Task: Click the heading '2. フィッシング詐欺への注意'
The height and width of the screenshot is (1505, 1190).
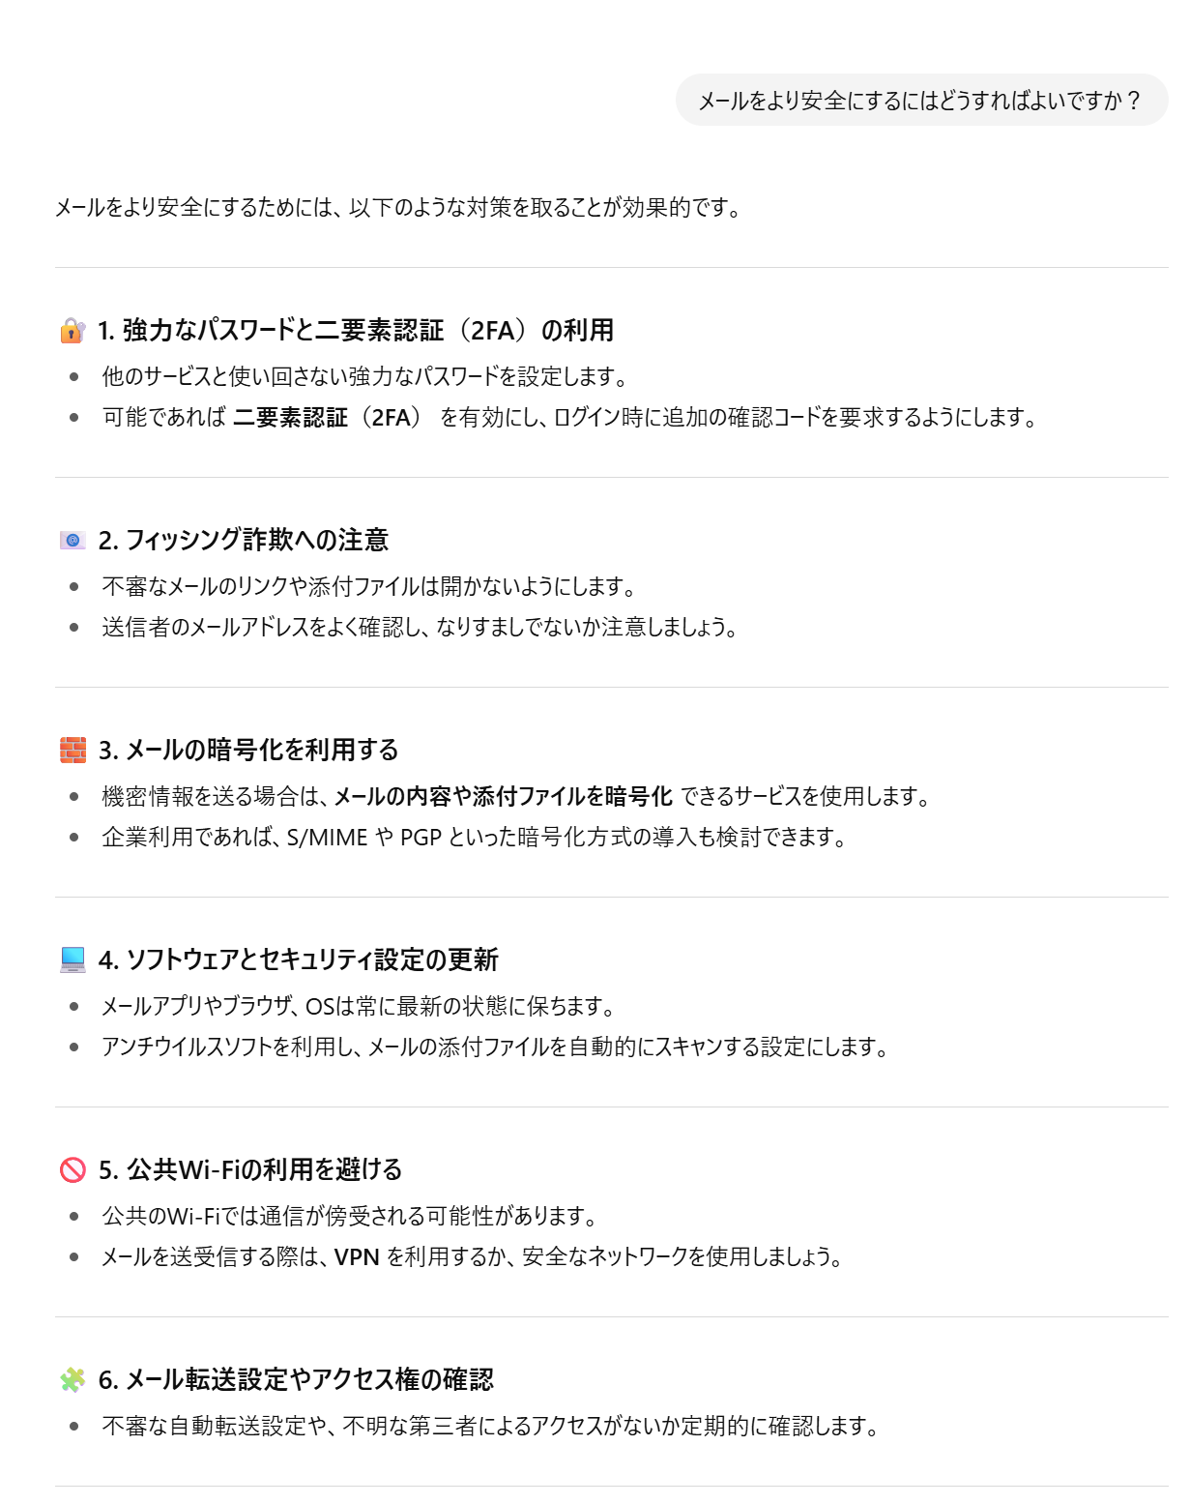Action: (244, 540)
